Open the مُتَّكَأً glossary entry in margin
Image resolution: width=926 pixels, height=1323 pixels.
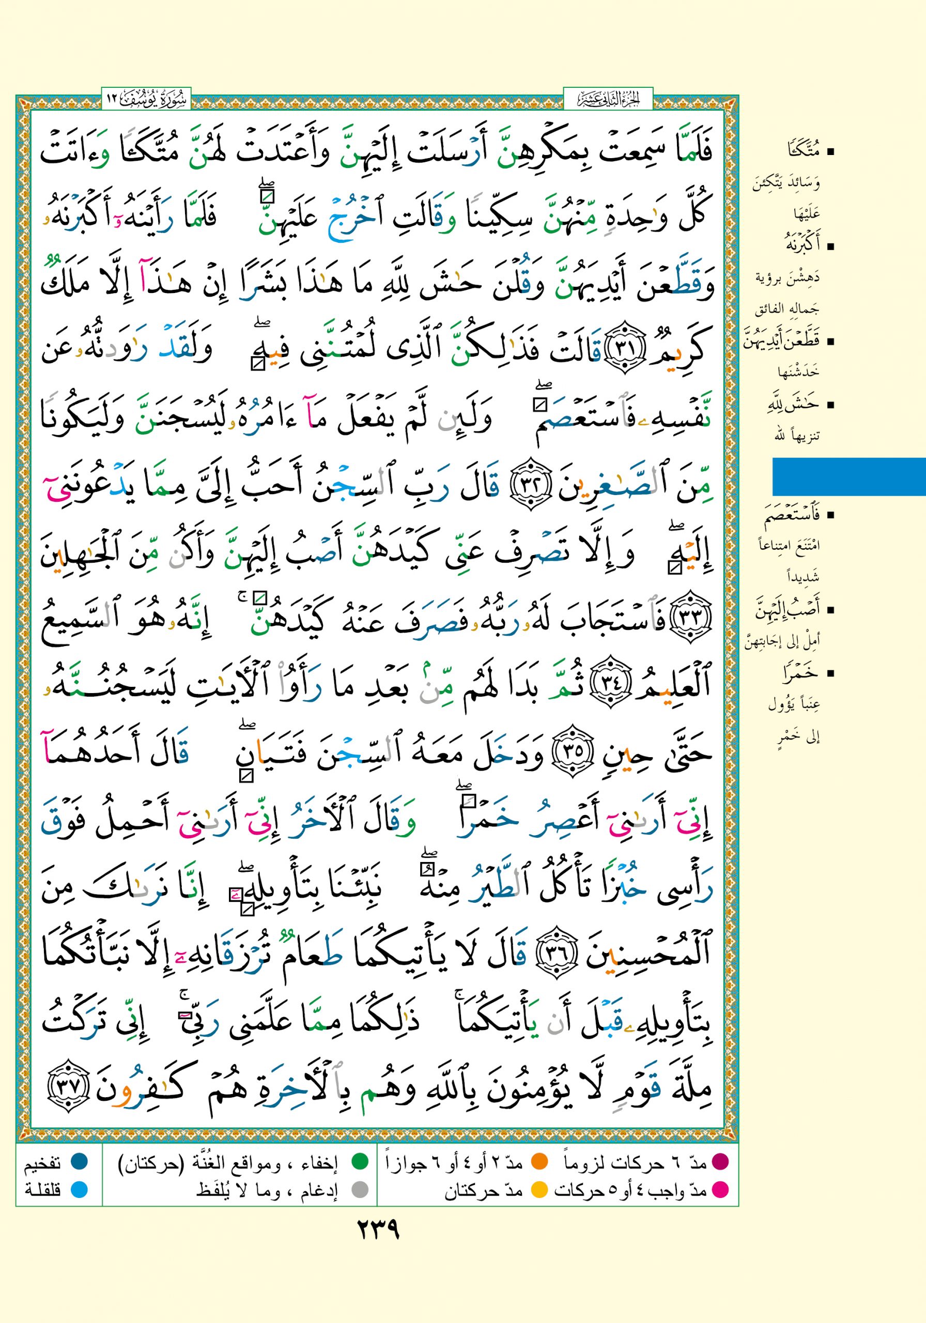803,151
